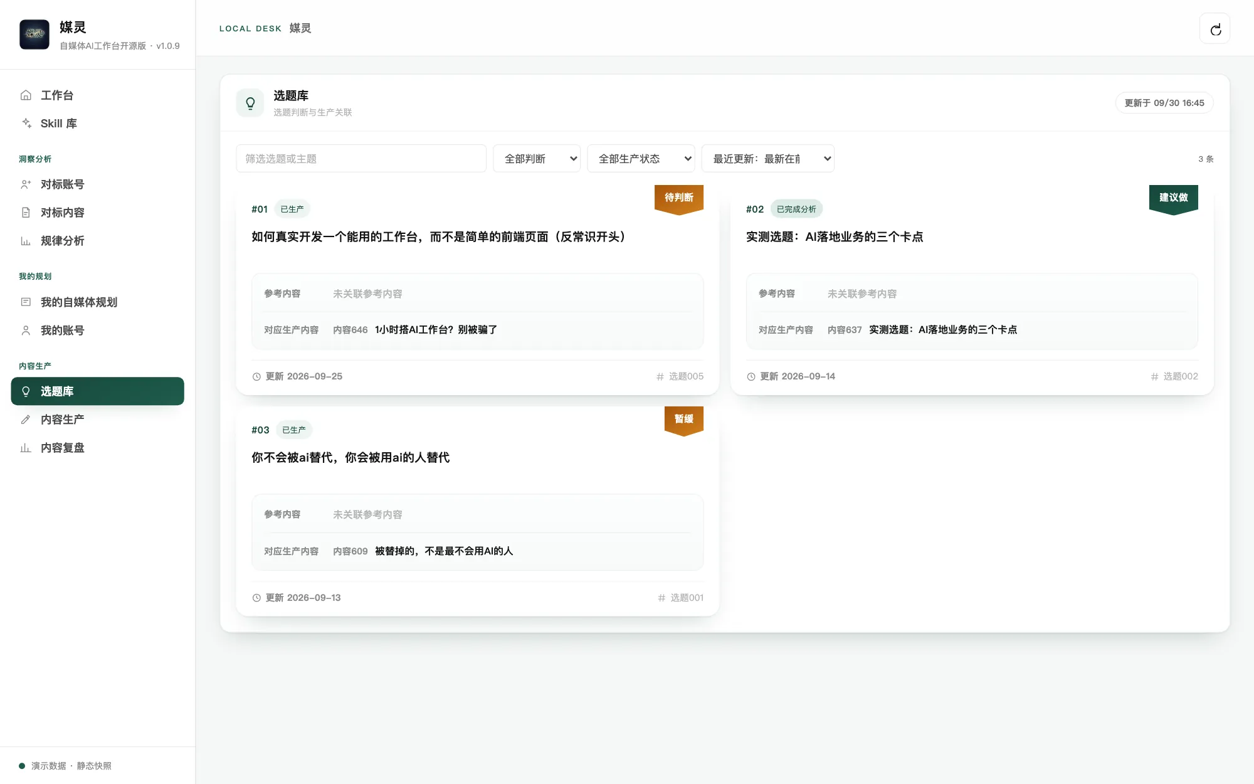Click the hash icon beside 选题002
The width and height of the screenshot is (1254, 784).
[1155, 377]
